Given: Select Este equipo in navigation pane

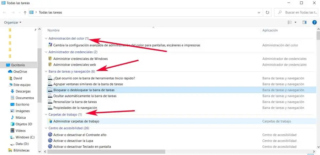Looking at the screenshot, I should click(22, 85).
